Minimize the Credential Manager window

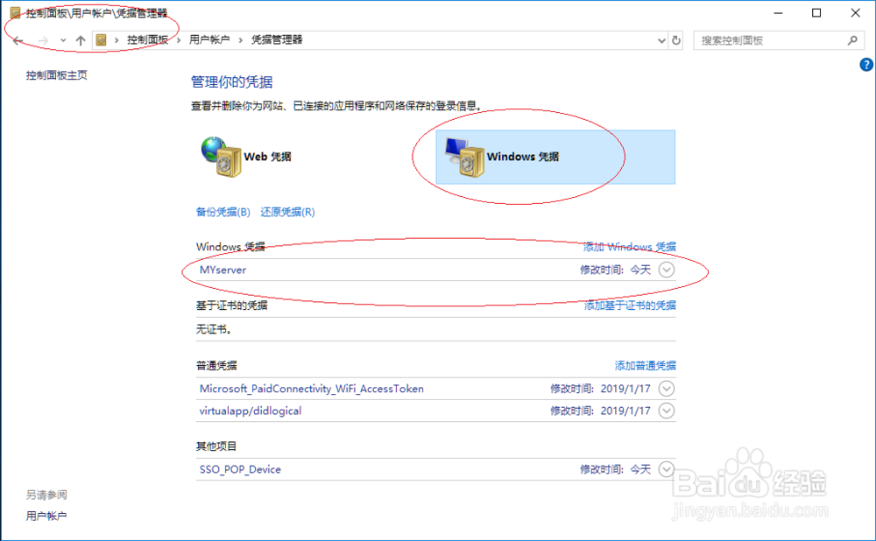(778, 13)
